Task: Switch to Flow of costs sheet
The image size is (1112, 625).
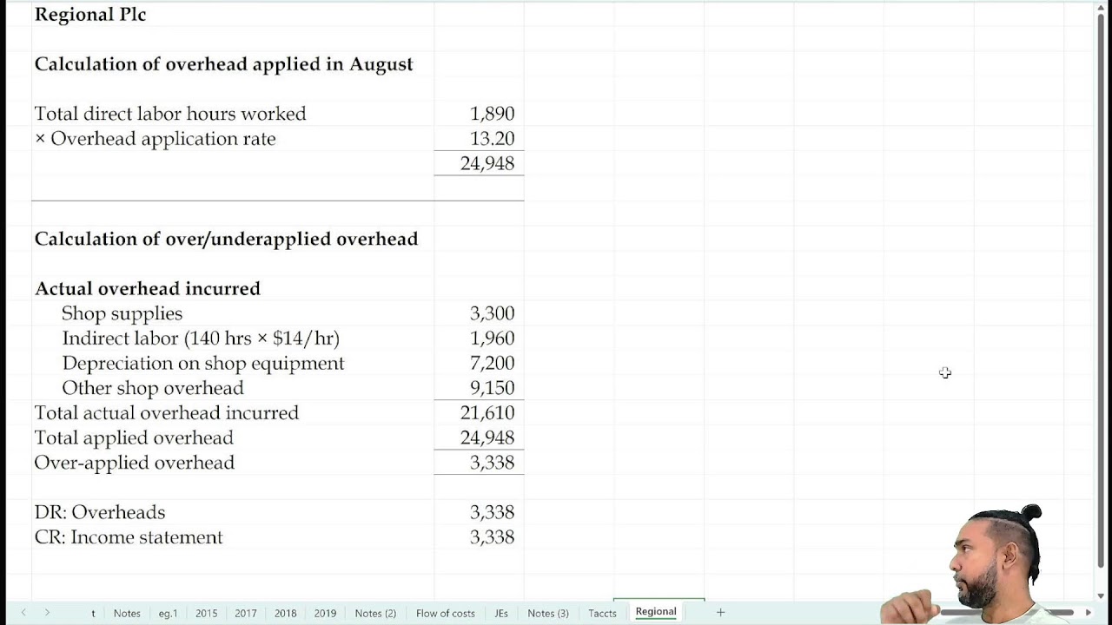Action: pos(446,613)
